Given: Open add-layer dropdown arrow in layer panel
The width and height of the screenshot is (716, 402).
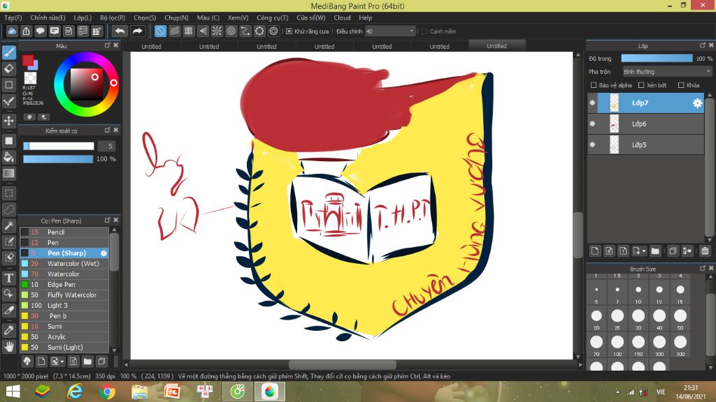Looking at the screenshot, I should [x=643, y=251].
